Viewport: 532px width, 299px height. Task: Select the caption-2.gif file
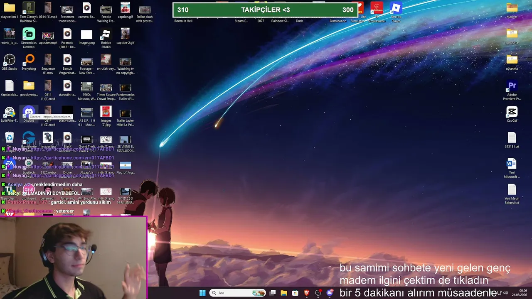[x=125, y=37]
